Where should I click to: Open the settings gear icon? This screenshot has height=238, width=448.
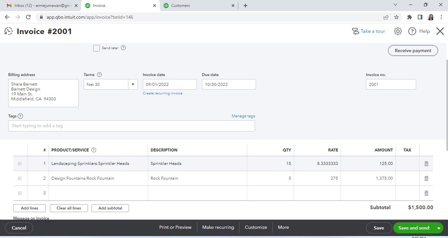(398, 31)
